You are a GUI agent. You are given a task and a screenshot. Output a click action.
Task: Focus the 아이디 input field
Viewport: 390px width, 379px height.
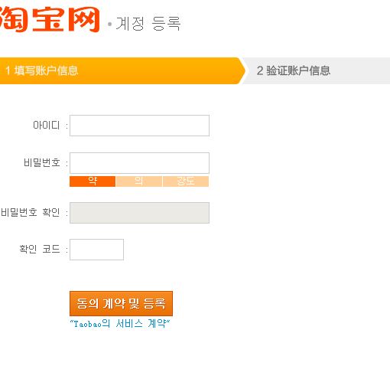[x=139, y=126]
